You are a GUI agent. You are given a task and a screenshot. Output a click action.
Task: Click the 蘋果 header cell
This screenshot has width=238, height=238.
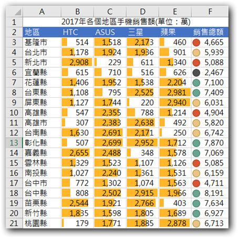click(x=175, y=32)
